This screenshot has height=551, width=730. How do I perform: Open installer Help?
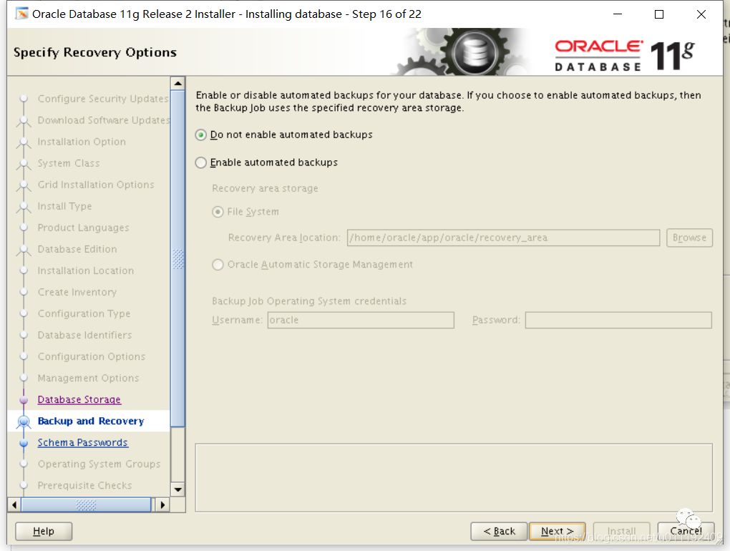coord(44,531)
